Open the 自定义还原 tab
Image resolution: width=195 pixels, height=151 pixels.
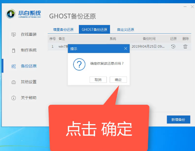pyautogui.click(x=125, y=30)
